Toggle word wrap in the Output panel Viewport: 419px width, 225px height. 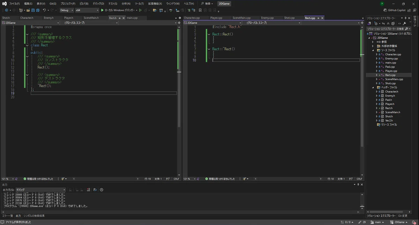[95, 190]
